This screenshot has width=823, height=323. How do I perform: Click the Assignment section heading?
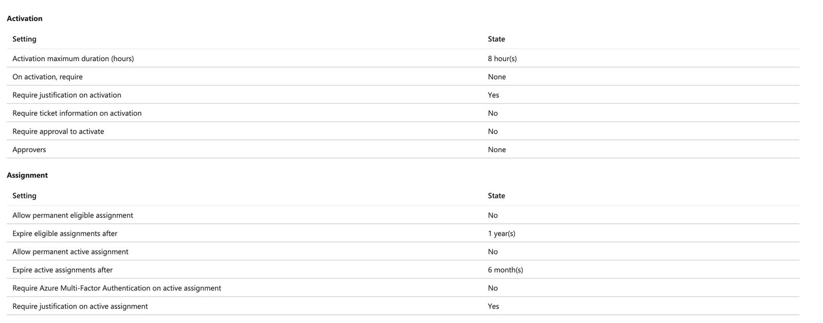pos(27,175)
